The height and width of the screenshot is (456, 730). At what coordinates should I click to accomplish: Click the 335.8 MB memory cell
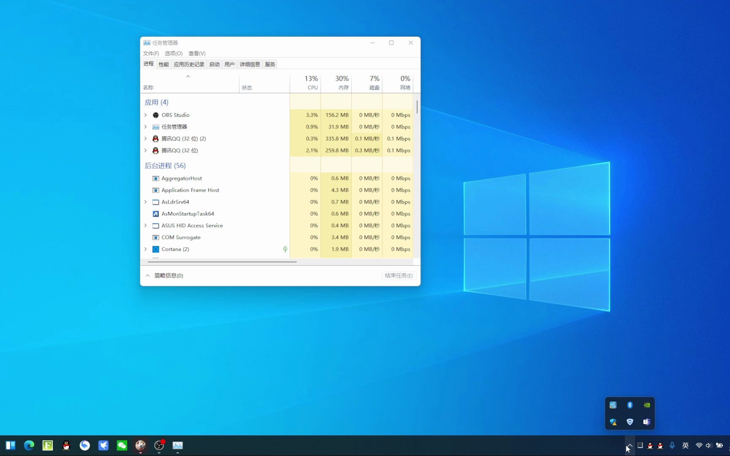[337, 138]
